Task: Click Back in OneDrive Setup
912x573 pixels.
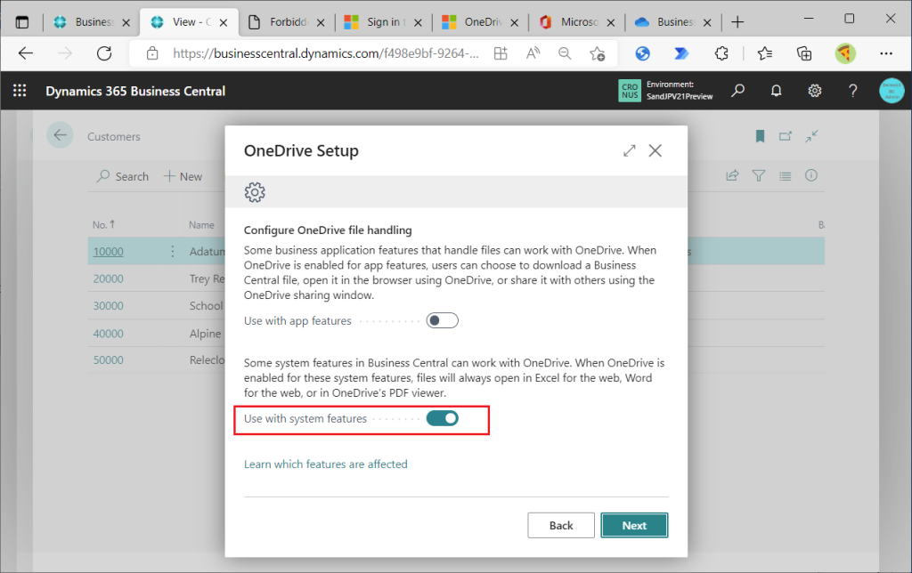Action: click(561, 525)
